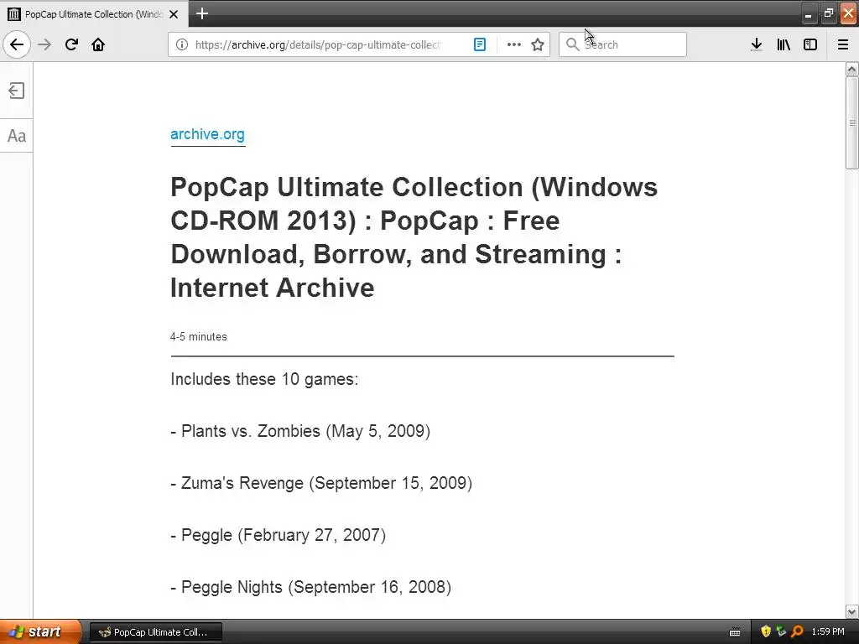
Task: Open the security shield tray icon
Action: coord(766,631)
